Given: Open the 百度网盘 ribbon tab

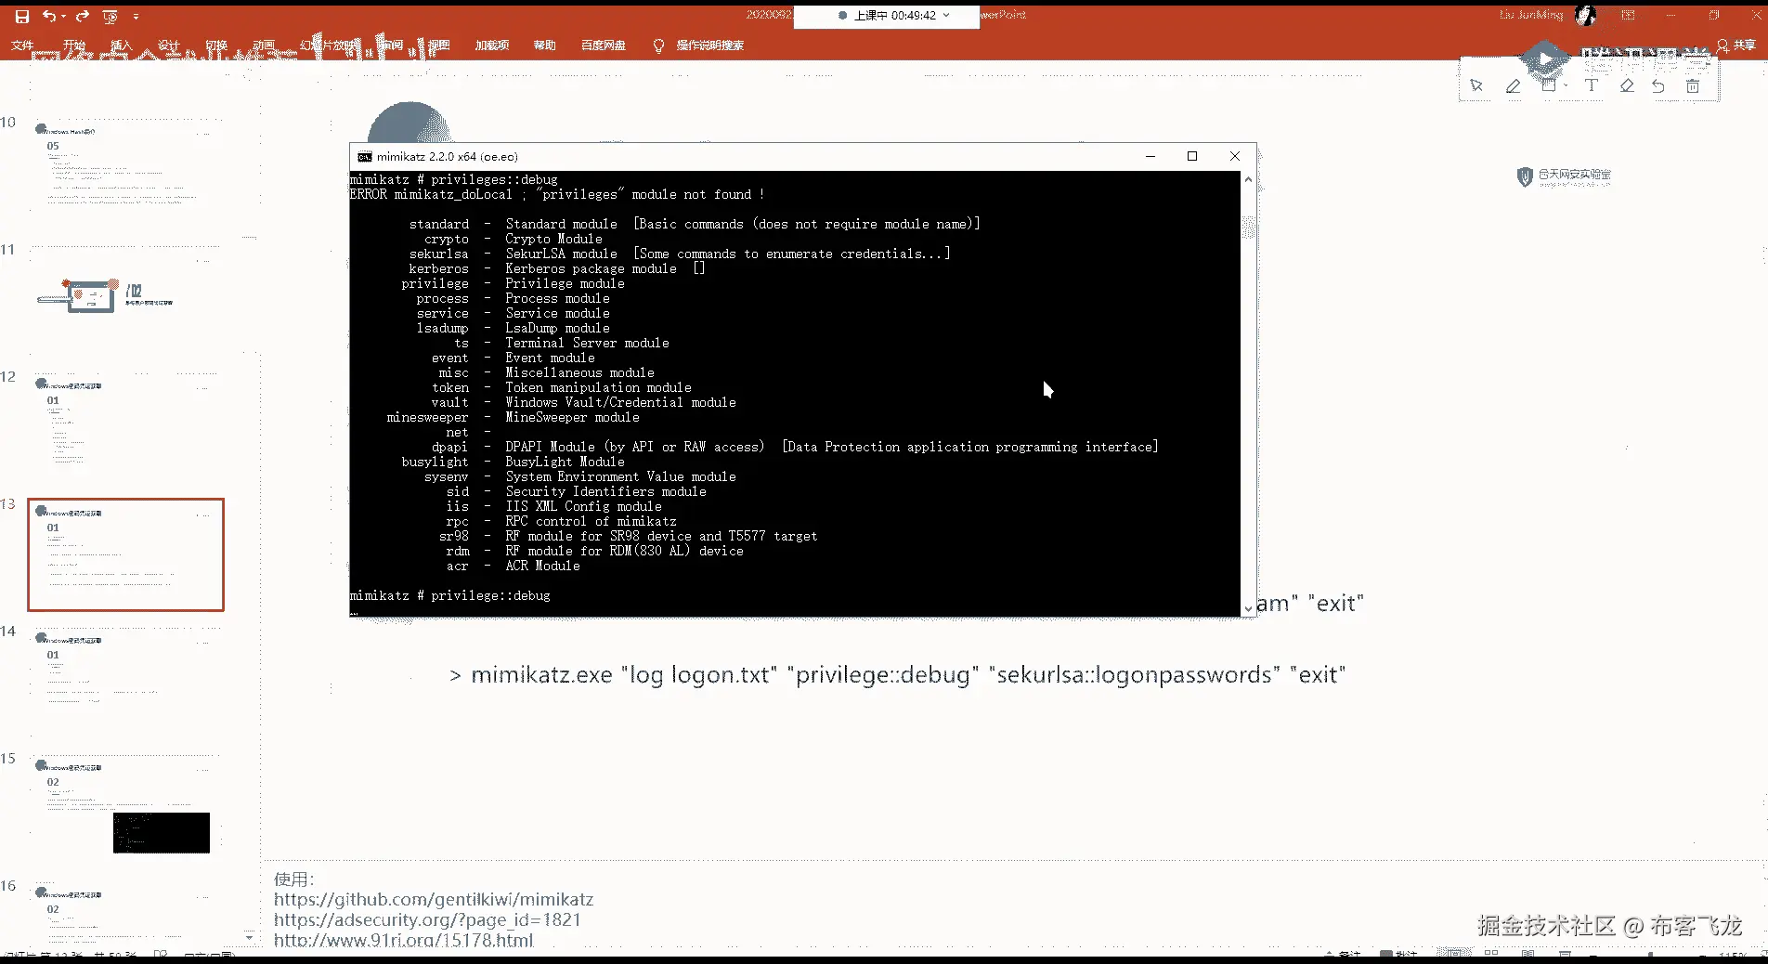Looking at the screenshot, I should 604,46.
